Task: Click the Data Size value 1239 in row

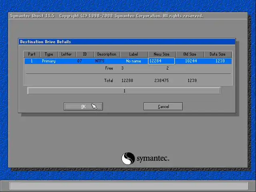Action: pyautogui.click(x=220, y=61)
